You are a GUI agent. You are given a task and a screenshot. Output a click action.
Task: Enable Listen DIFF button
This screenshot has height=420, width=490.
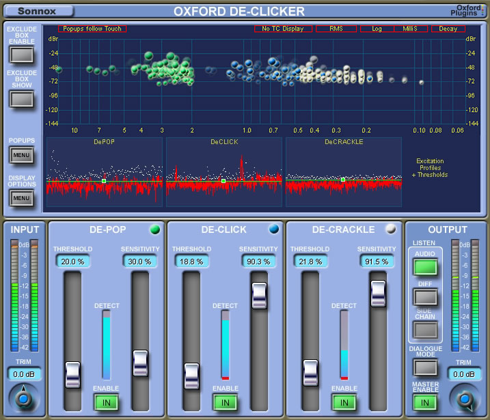pos(425,296)
